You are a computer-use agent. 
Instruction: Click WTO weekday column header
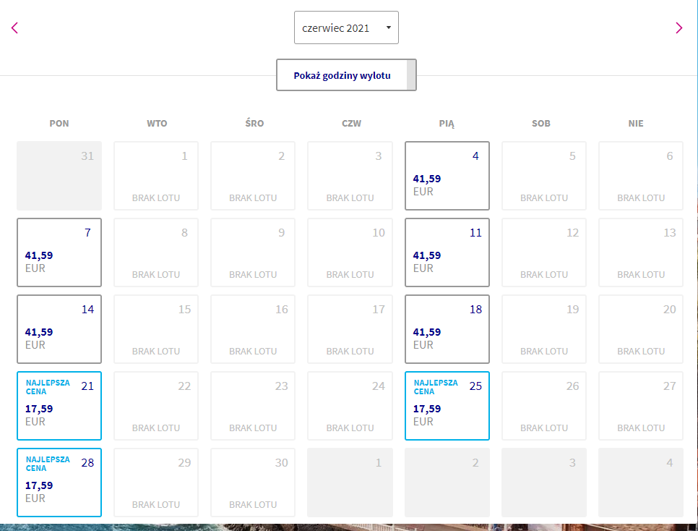157,124
